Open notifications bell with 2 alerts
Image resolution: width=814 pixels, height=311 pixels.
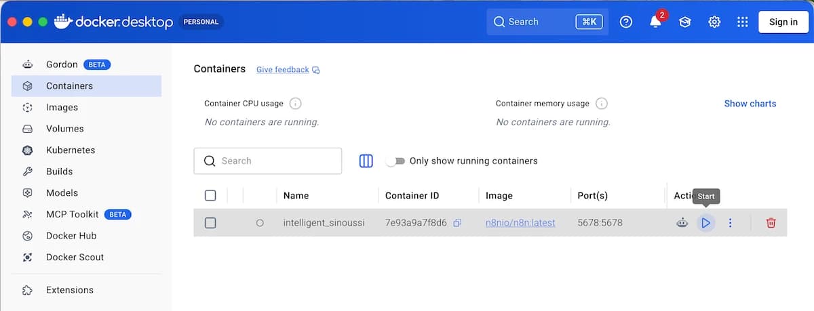point(655,22)
